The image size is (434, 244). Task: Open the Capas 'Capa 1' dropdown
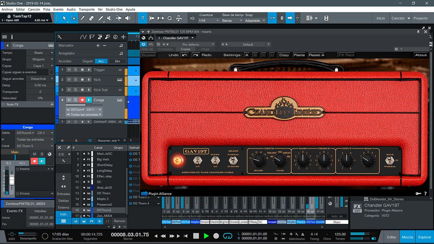coord(41,66)
